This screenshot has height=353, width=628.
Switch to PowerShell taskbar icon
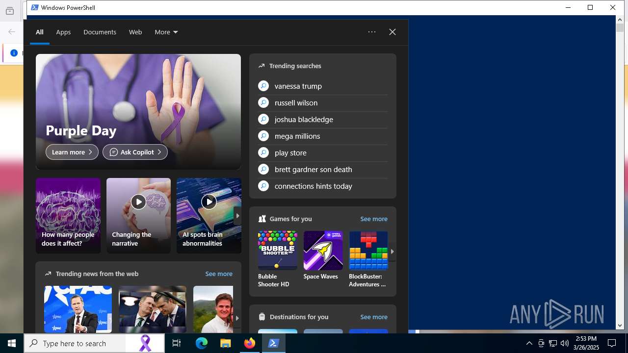click(274, 343)
